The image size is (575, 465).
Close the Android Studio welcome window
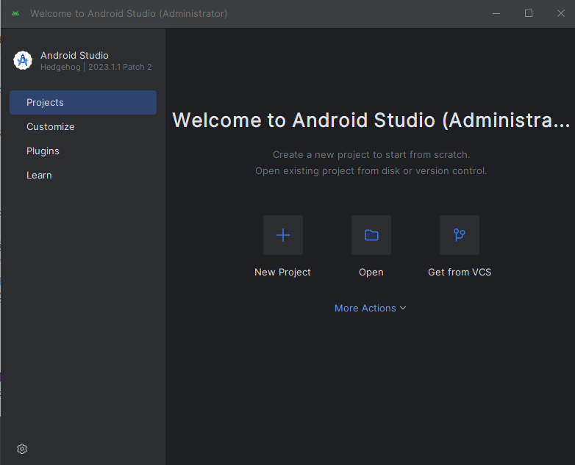tap(560, 14)
